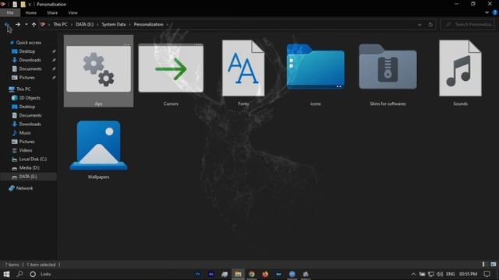Open the Quick Access Toolbar customize dropdown
The width and height of the screenshot is (499, 280).
[30, 5]
